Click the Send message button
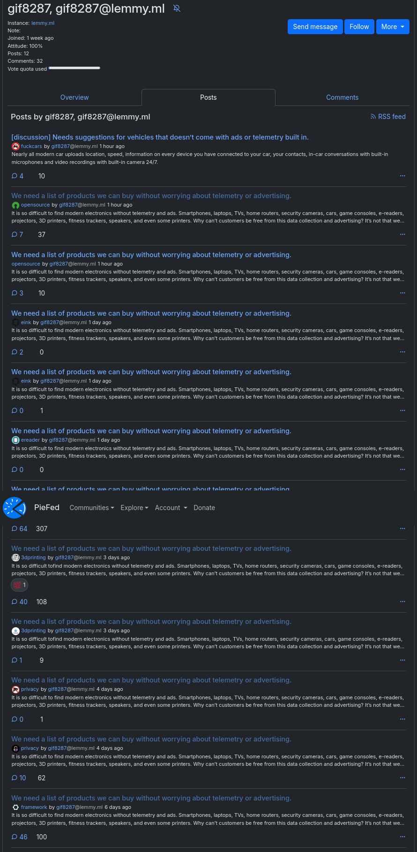Viewport: 417px width, 852px height. (315, 27)
